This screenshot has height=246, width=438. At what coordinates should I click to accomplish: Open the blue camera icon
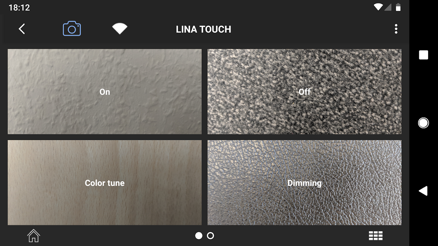pyautogui.click(x=72, y=29)
